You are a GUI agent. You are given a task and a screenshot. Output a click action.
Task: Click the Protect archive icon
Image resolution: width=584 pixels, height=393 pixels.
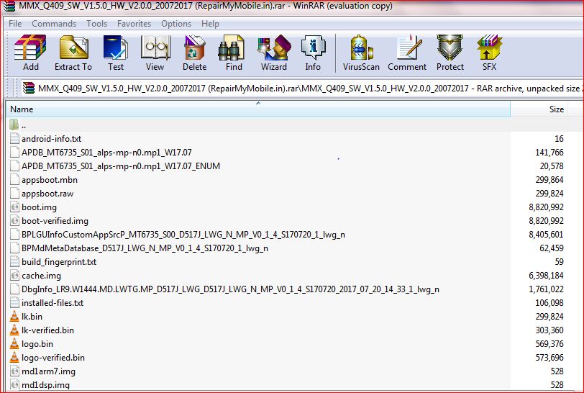450,53
